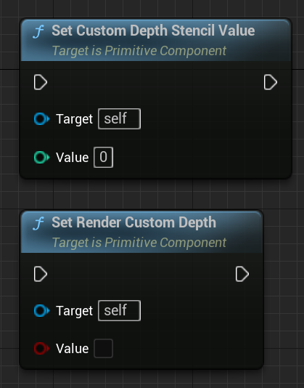Viewport: 304px width, 388px height.
Task: Click the self box in Set Render Custom Depth
Action: (120, 310)
